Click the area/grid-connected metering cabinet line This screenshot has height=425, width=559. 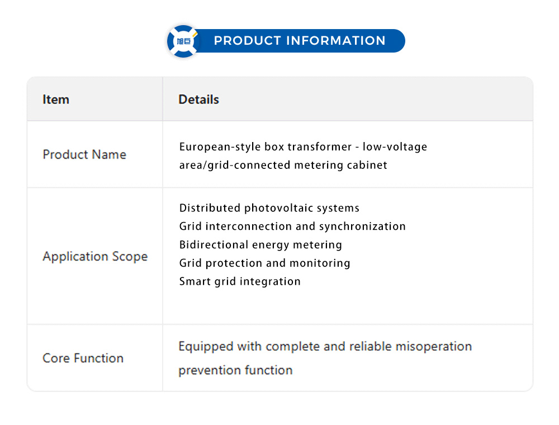coord(283,165)
